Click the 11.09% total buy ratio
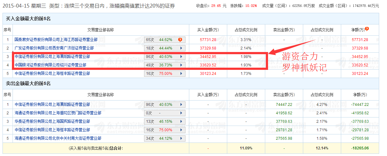387x156 pixels. [246, 148]
